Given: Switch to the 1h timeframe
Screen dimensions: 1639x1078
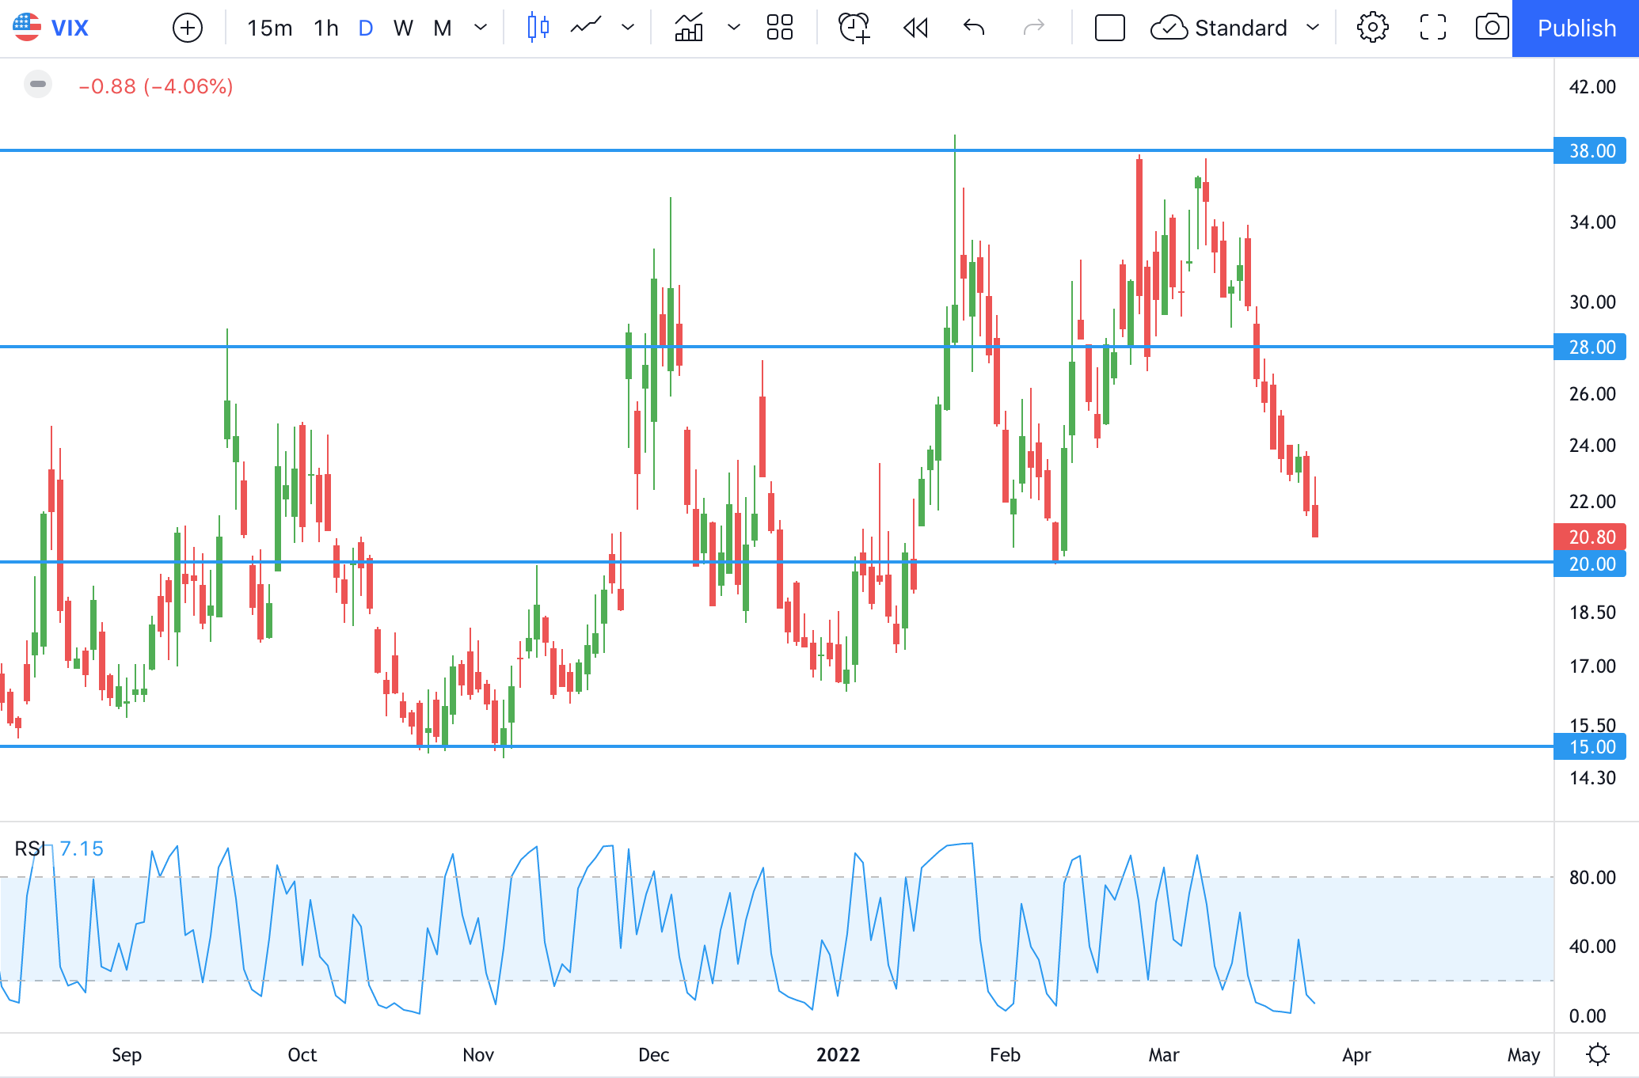Looking at the screenshot, I should click(326, 28).
